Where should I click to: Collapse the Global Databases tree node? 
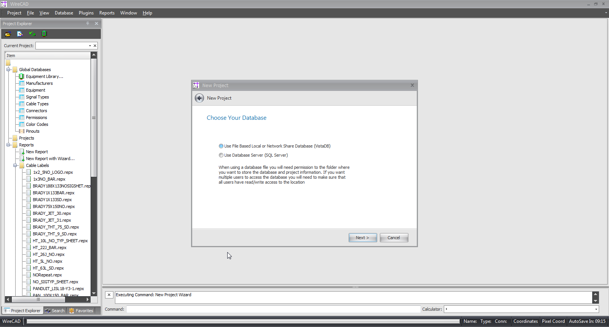[x=8, y=70]
